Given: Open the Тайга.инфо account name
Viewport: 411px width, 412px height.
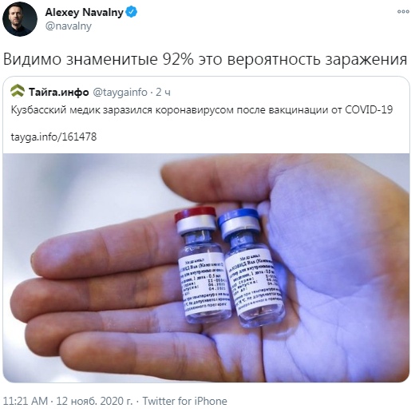Looking at the screenshot, I should [x=59, y=92].
